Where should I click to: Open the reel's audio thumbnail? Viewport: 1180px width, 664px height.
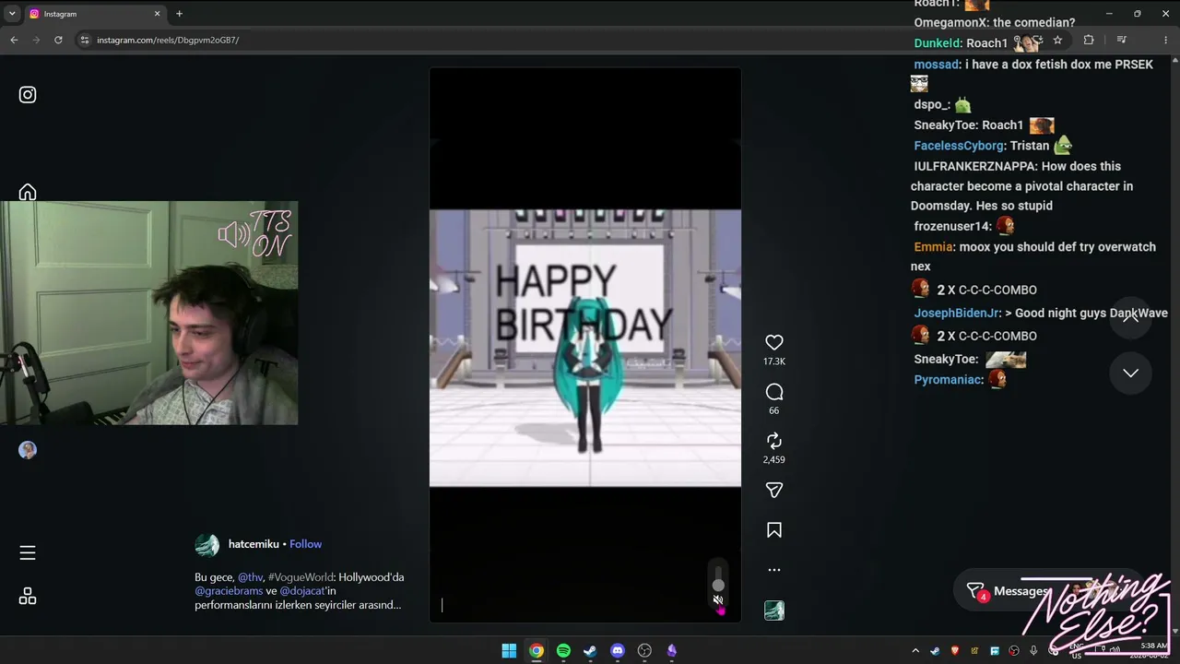pos(774,611)
